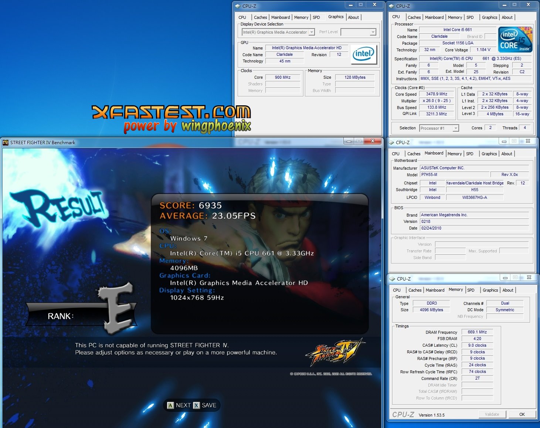Click the Intel Core i5 inside badge
The image size is (540, 428).
(x=515, y=39)
